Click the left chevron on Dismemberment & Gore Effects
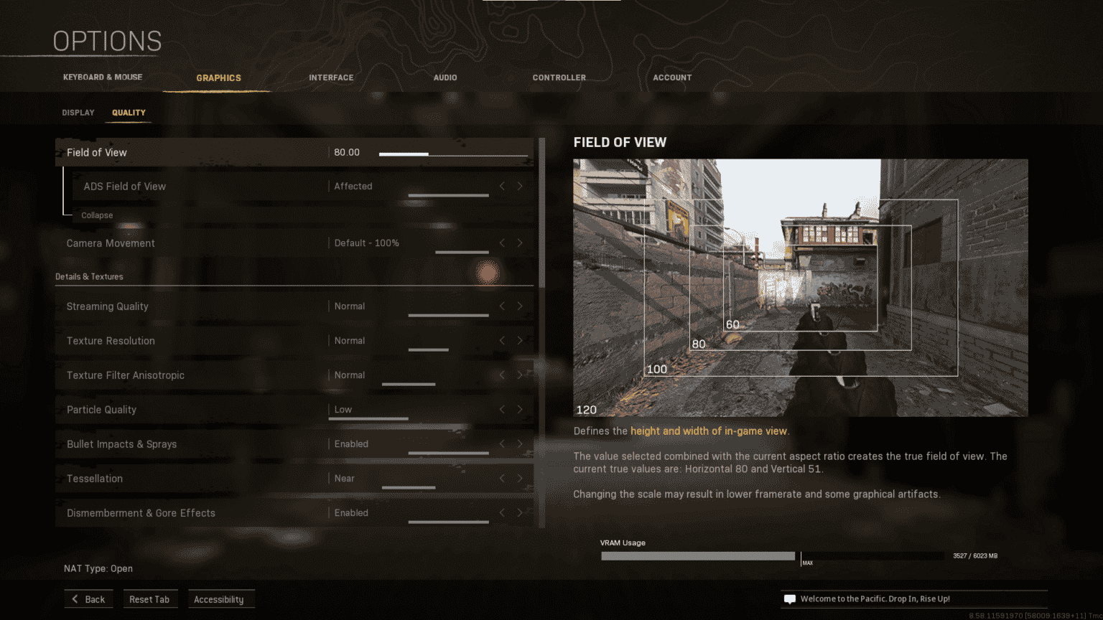This screenshot has height=620, width=1103. click(x=502, y=512)
